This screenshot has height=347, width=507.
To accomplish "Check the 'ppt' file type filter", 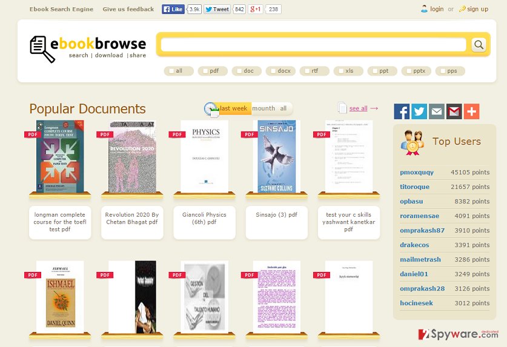I will click(375, 71).
